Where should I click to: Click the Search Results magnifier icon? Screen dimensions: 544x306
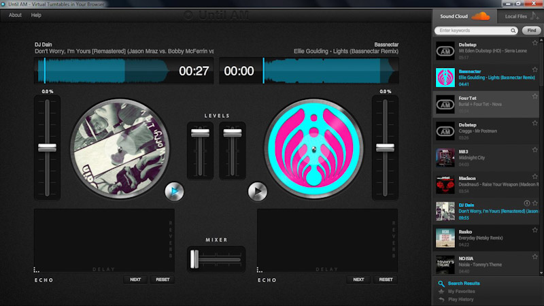[441, 284]
